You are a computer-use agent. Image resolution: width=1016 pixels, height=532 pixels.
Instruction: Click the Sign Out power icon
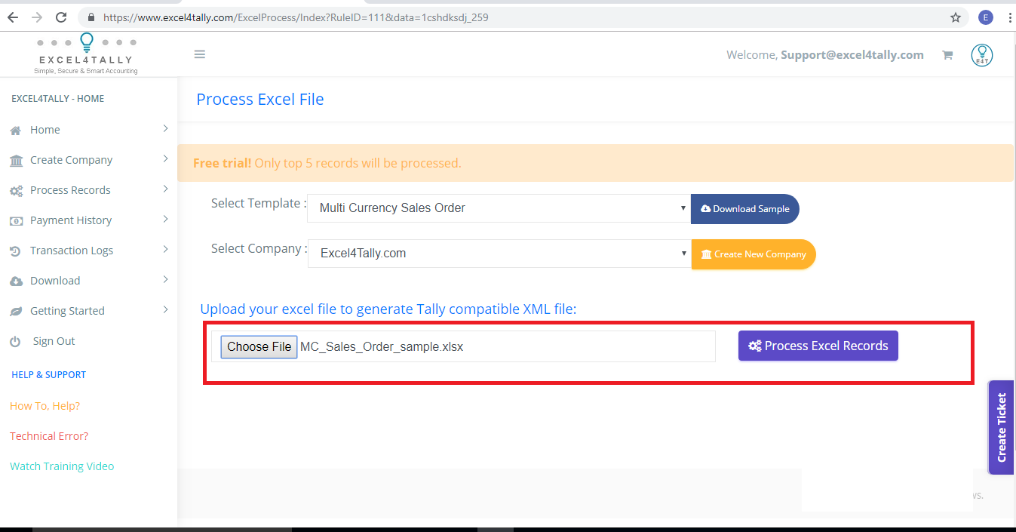click(x=15, y=342)
